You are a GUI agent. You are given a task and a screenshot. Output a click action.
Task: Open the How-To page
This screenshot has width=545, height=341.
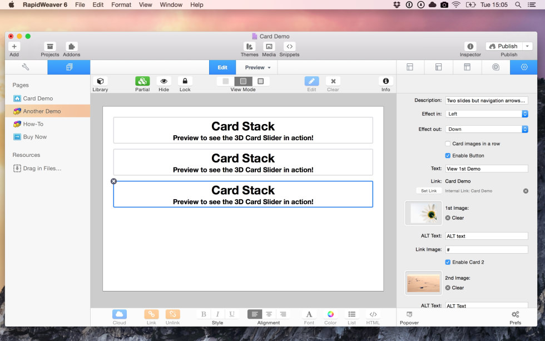[x=48, y=124]
